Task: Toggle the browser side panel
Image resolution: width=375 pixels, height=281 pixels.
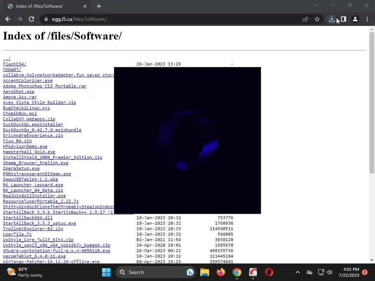Action: [344, 19]
